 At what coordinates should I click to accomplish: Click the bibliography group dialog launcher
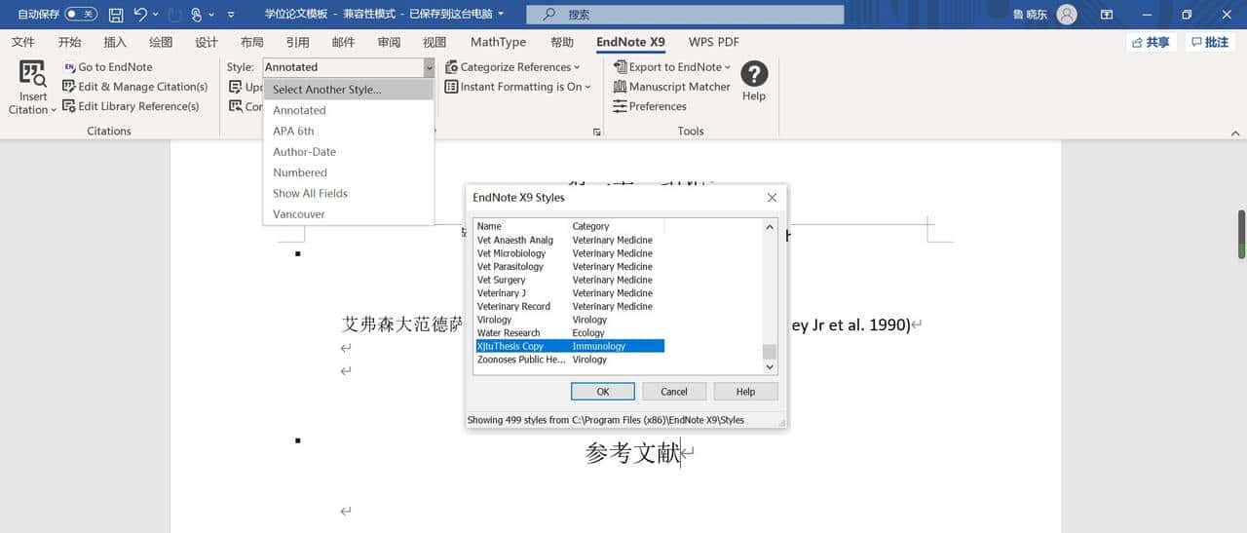597,132
